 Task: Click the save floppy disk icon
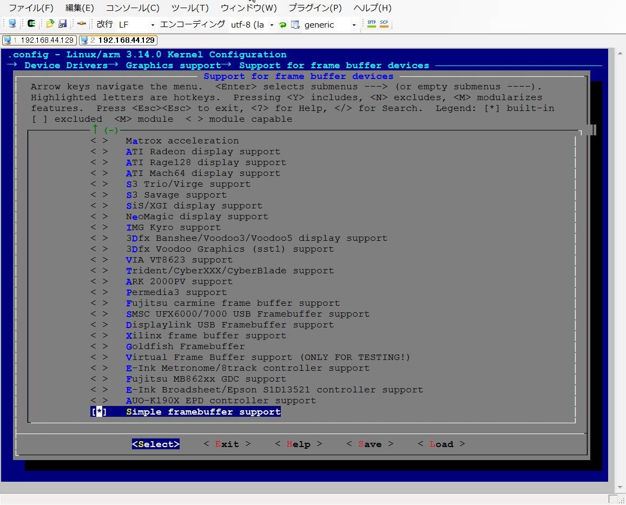62,24
